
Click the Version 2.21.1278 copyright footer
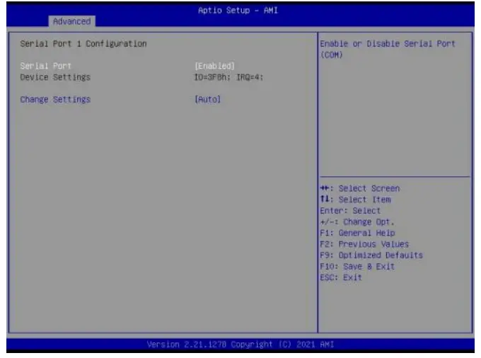(x=240, y=344)
